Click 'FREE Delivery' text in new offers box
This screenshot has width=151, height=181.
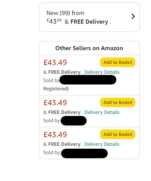point(89,22)
